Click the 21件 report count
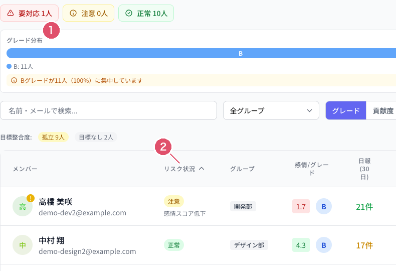This screenshot has width=396, height=271. (x=364, y=207)
